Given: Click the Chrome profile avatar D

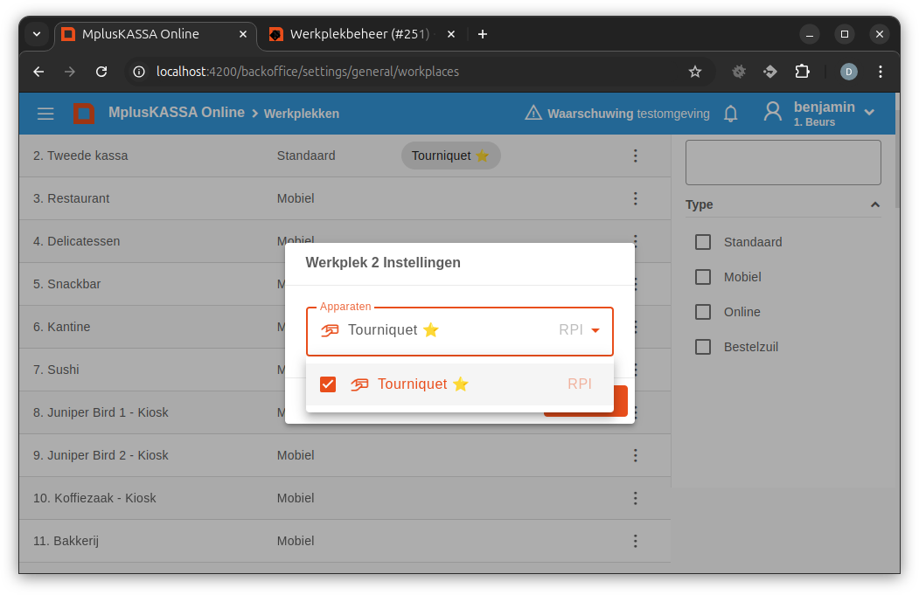Looking at the screenshot, I should coord(849,72).
